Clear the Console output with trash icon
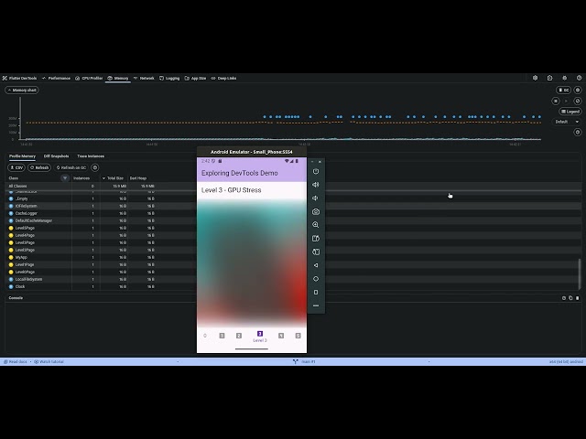This screenshot has width=586, height=439. pyautogui.click(x=578, y=298)
